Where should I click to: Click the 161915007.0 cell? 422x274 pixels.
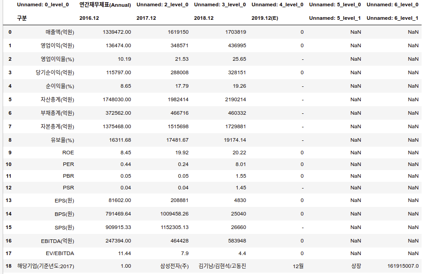click(403, 266)
